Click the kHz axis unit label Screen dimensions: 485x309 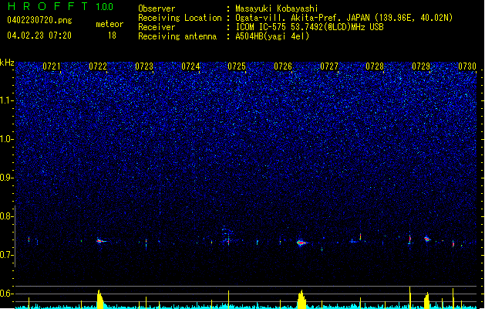coord(7,63)
